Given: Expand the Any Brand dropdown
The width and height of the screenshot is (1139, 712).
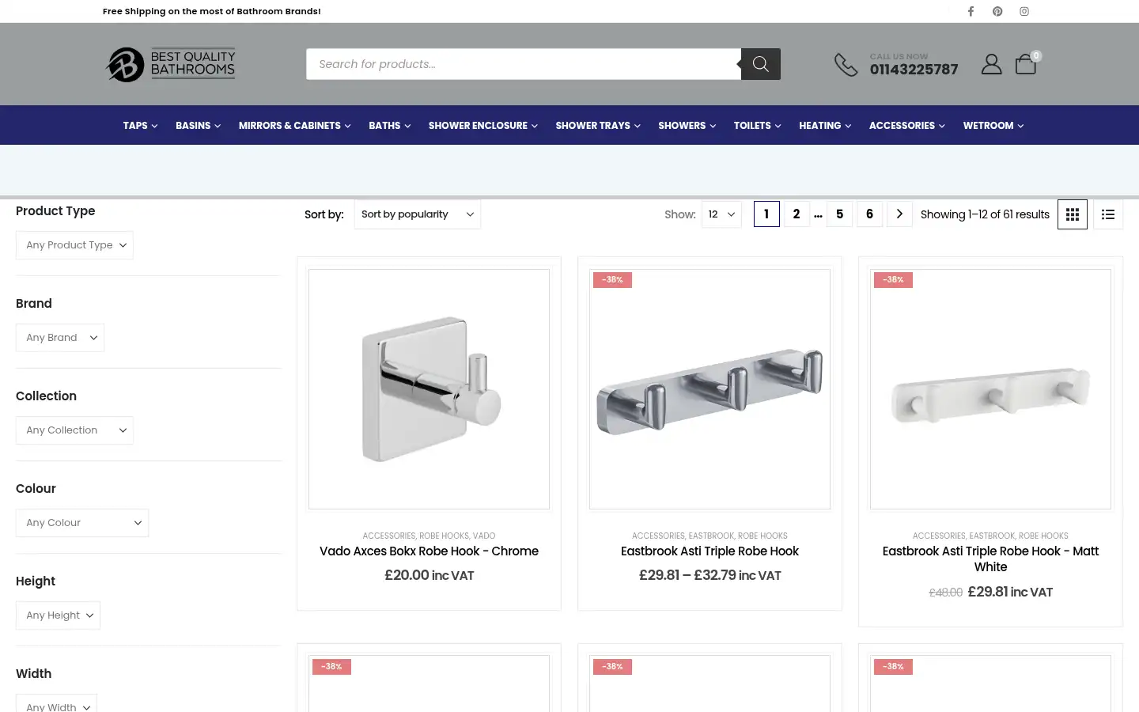Looking at the screenshot, I should 60,338.
